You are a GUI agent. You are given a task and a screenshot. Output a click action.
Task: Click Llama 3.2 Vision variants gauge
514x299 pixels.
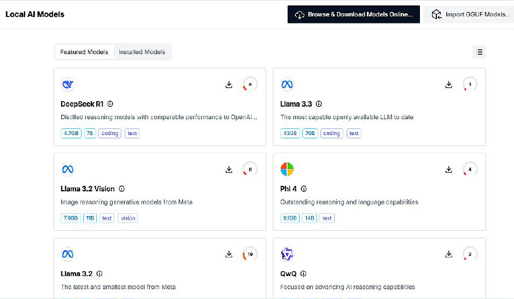pyautogui.click(x=250, y=169)
